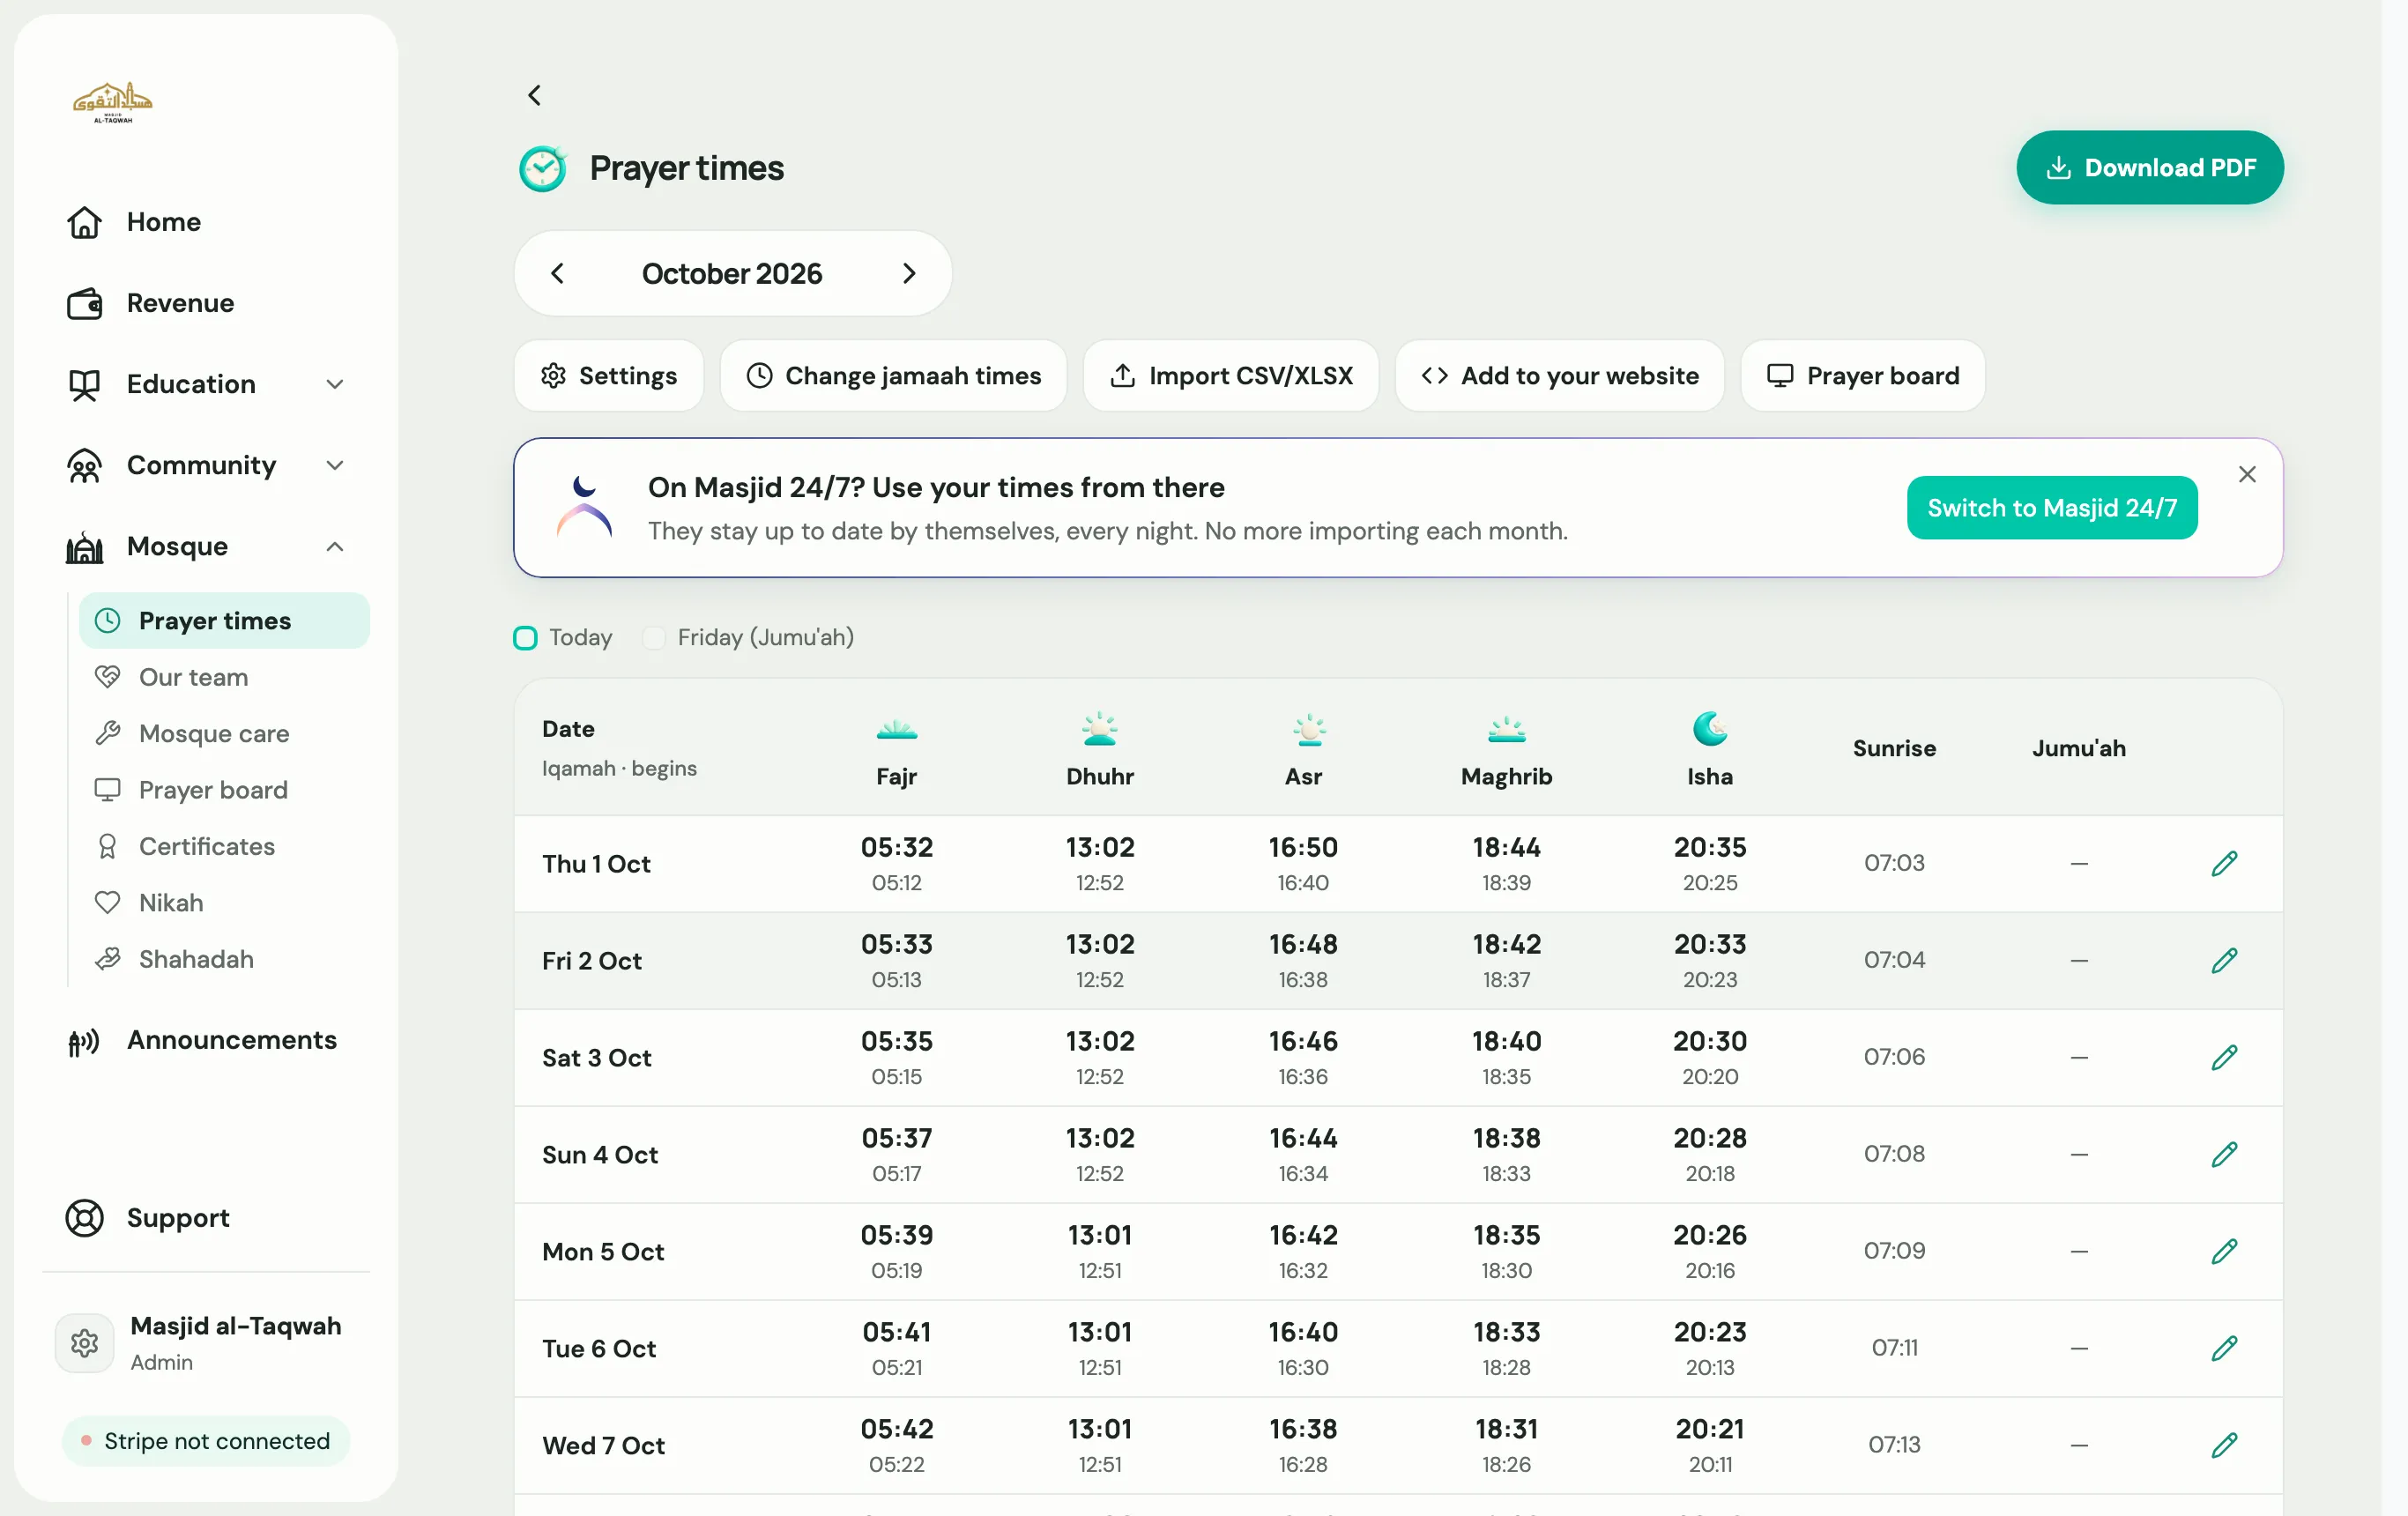Select Nikah under Mosque
This screenshot has height=1516, width=2408.
click(225, 902)
